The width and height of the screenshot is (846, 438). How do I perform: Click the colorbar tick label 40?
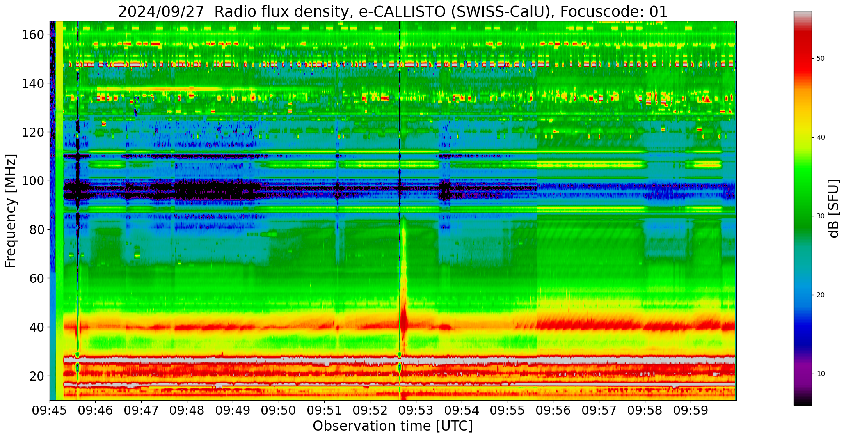[821, 137]
